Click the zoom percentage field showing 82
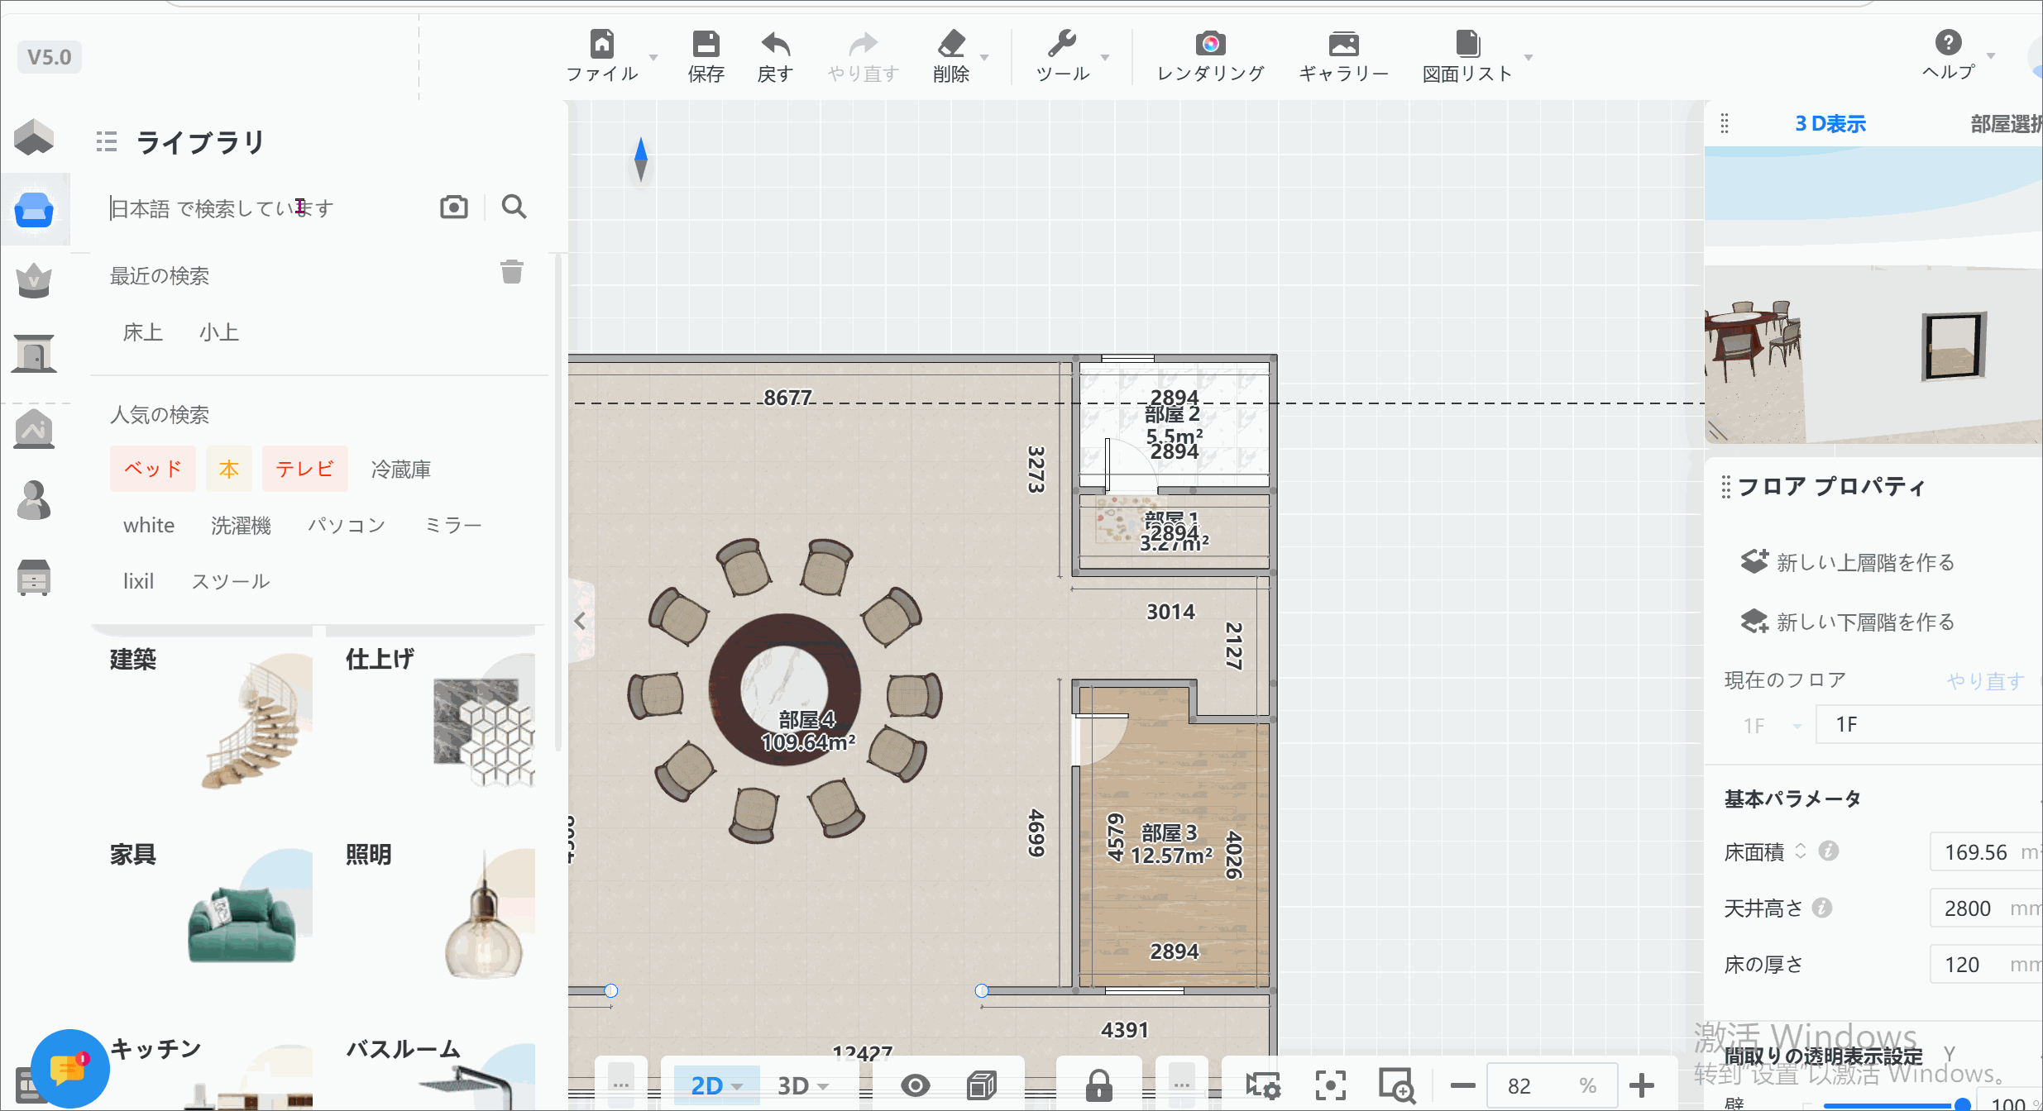This screenshot has width=2043, height=1111. (x=1552, y=1085)
